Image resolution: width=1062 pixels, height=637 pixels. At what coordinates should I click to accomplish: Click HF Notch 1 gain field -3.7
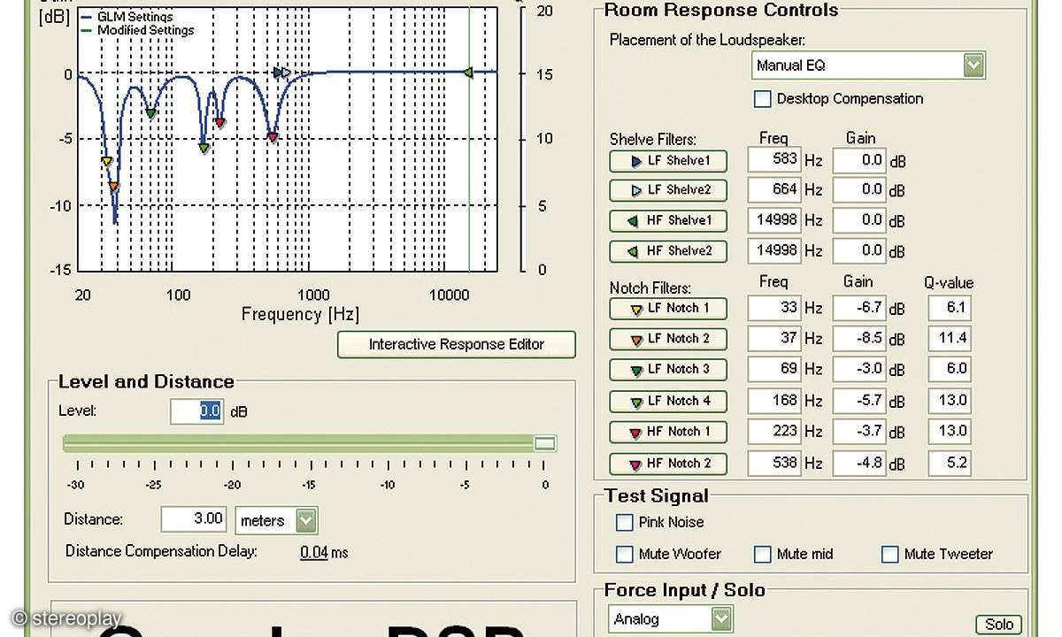point(859,432)
